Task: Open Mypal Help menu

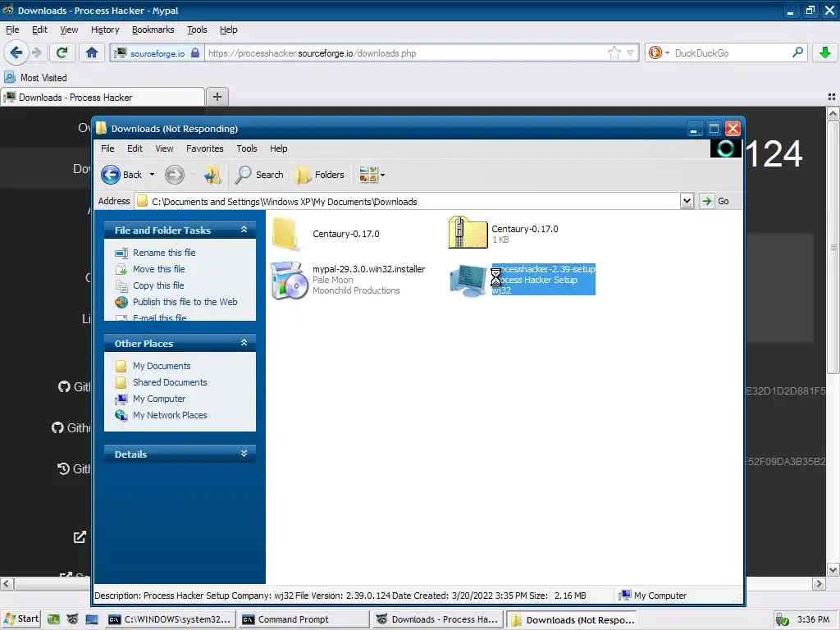Action: click(228, 30)
